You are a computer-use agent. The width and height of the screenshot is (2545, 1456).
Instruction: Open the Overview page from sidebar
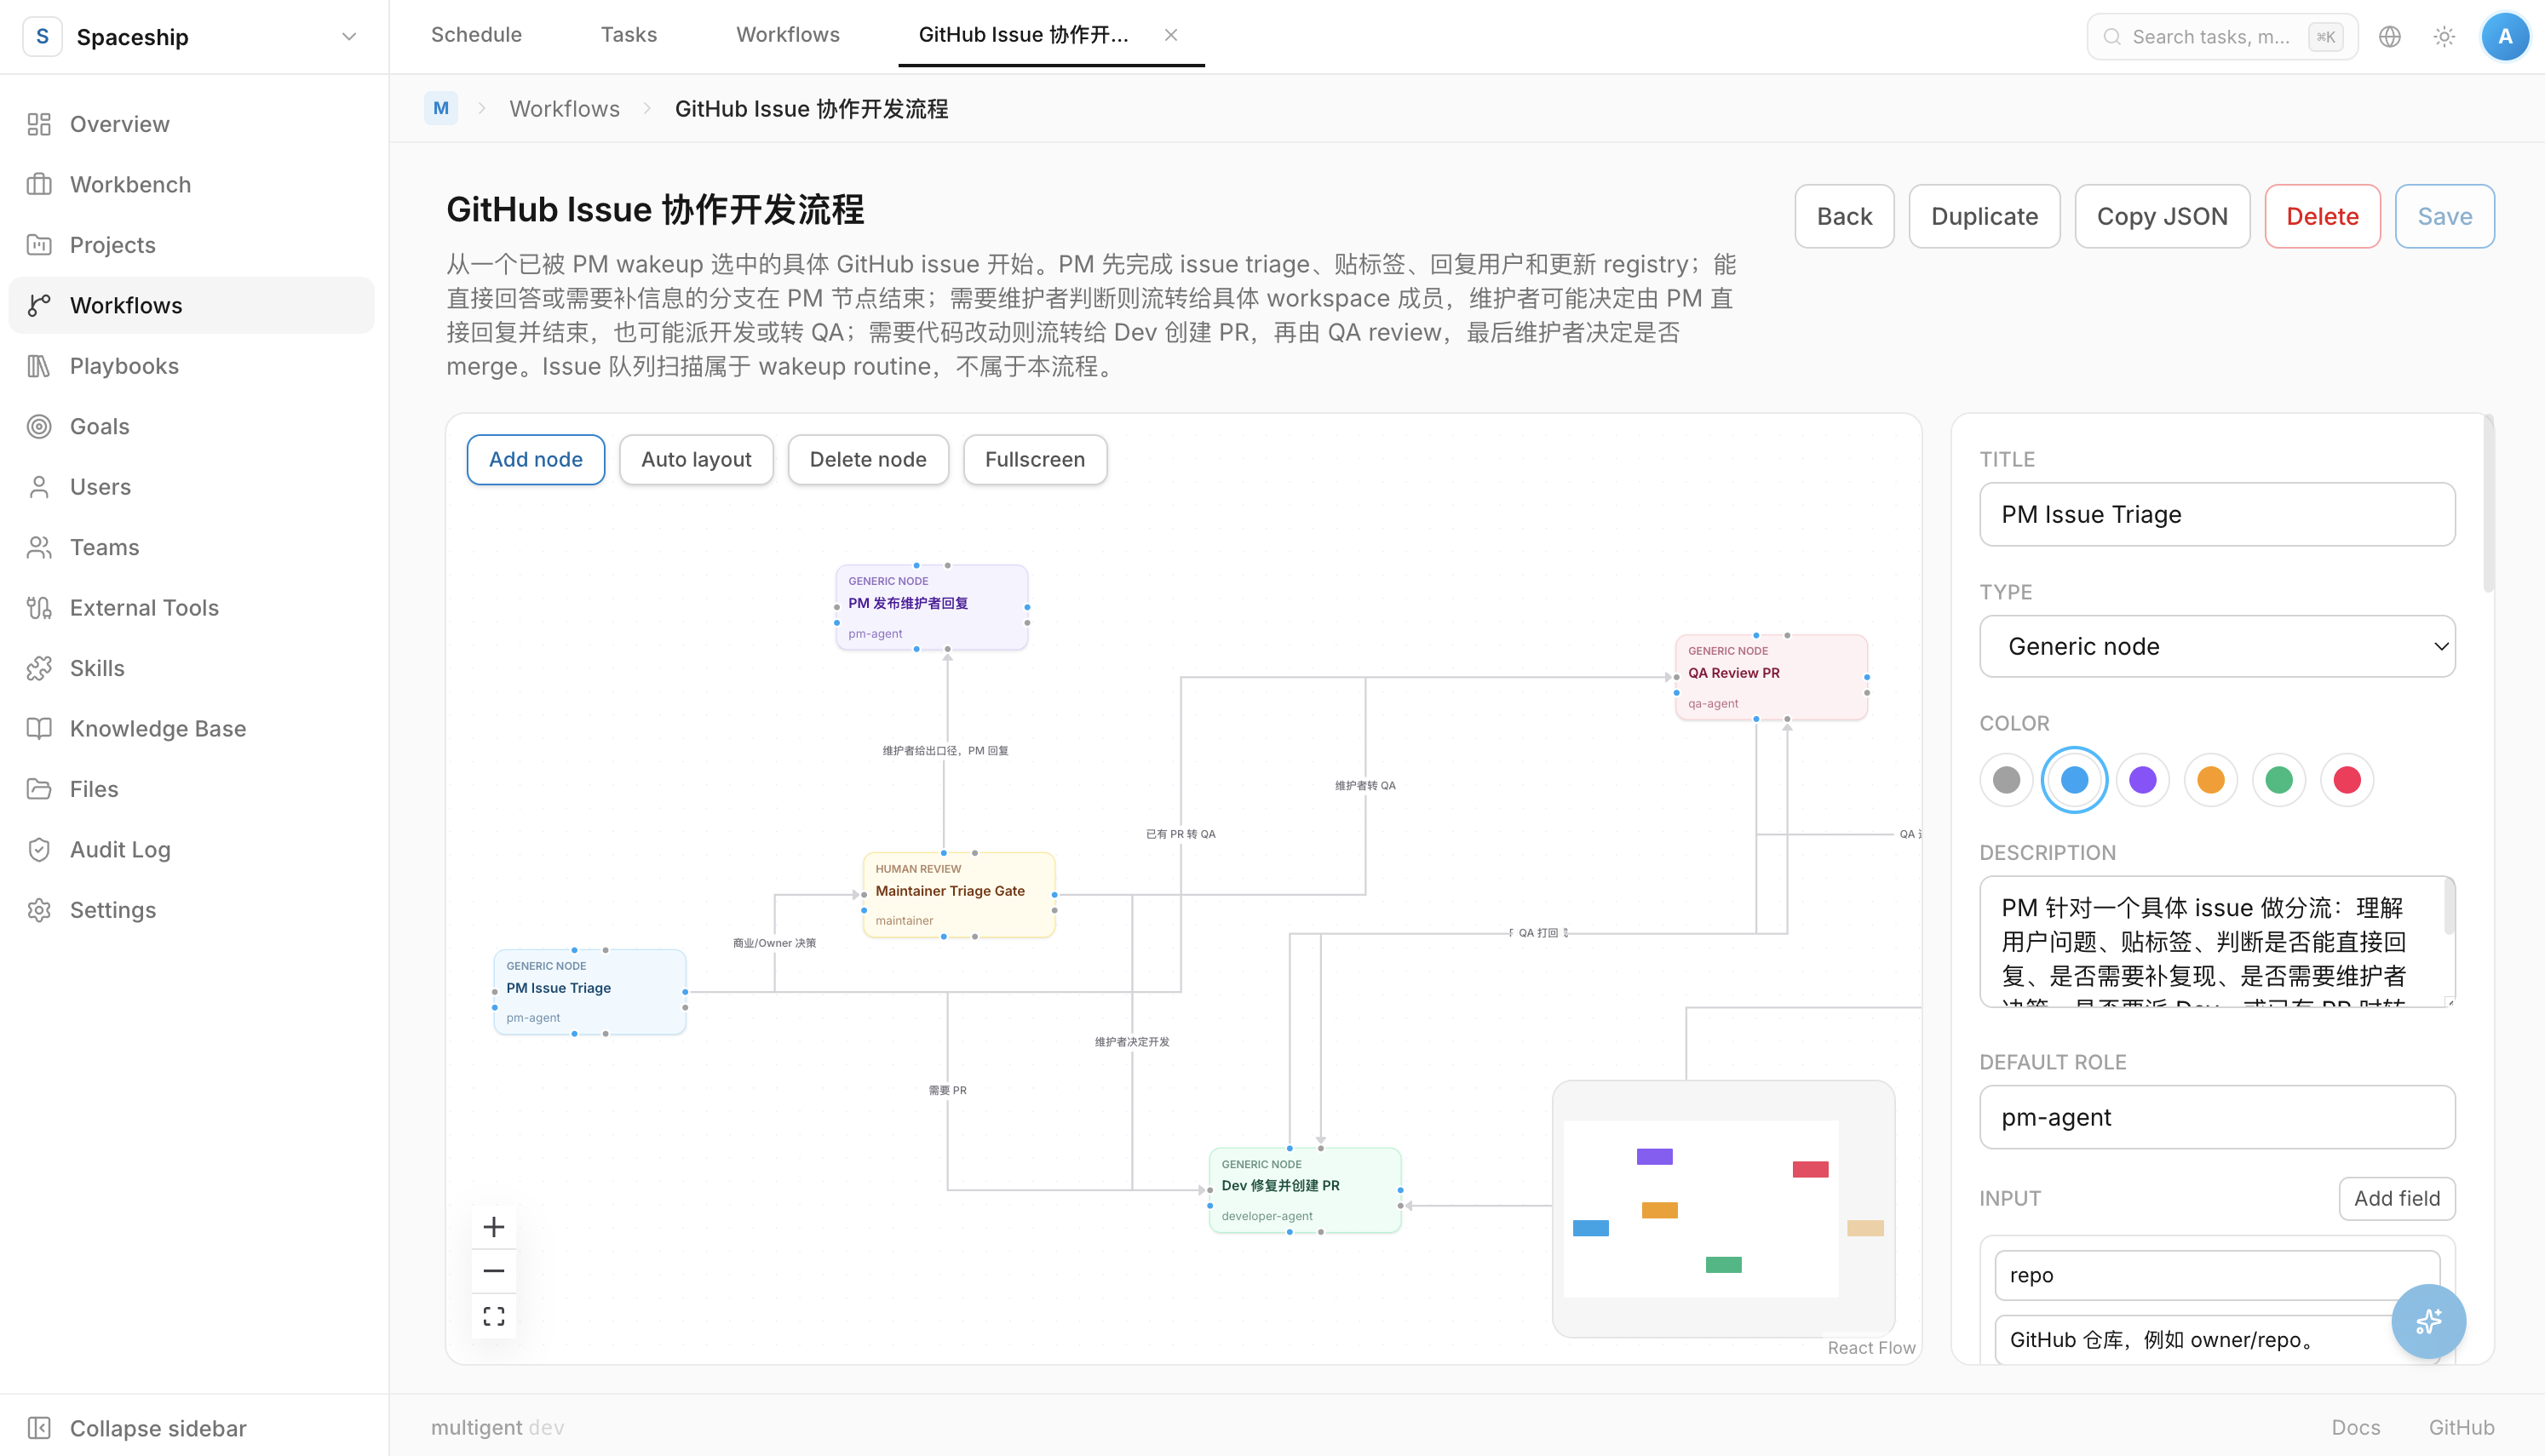pos(191,124)
